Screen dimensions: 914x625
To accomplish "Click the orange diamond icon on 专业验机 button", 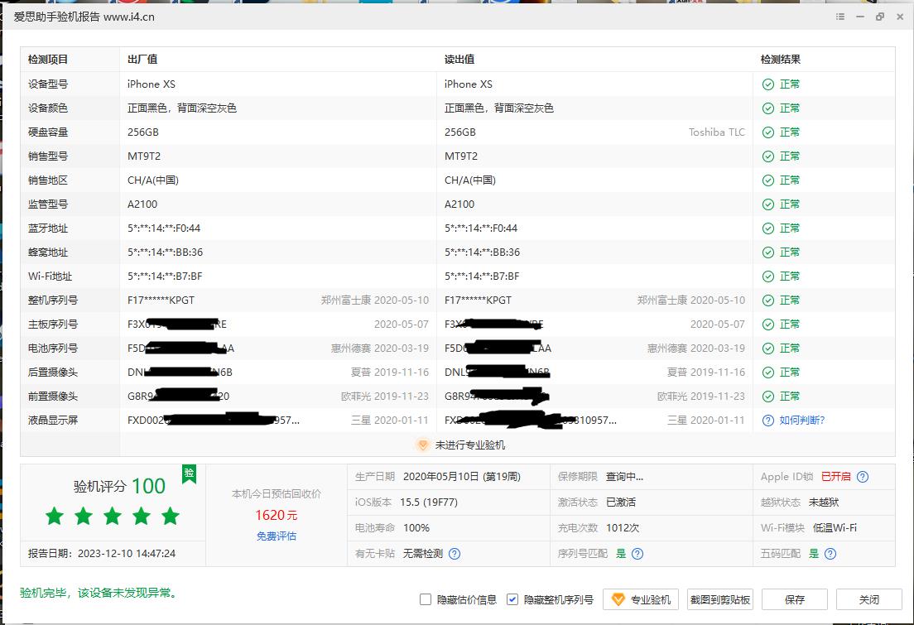I will pos(619,599).
